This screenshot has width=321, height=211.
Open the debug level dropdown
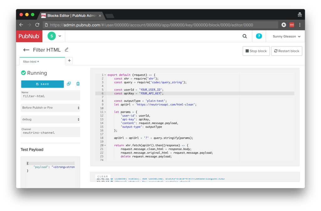pyautogui.click(x=50, y=119)
